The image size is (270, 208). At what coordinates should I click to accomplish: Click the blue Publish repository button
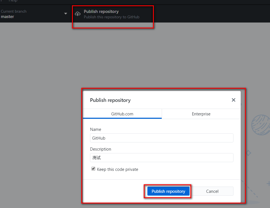click(168, 191)
